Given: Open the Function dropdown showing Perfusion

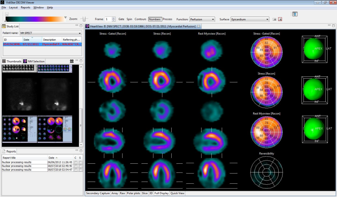Looking at the screenshot, I should [x=202, y=19].
